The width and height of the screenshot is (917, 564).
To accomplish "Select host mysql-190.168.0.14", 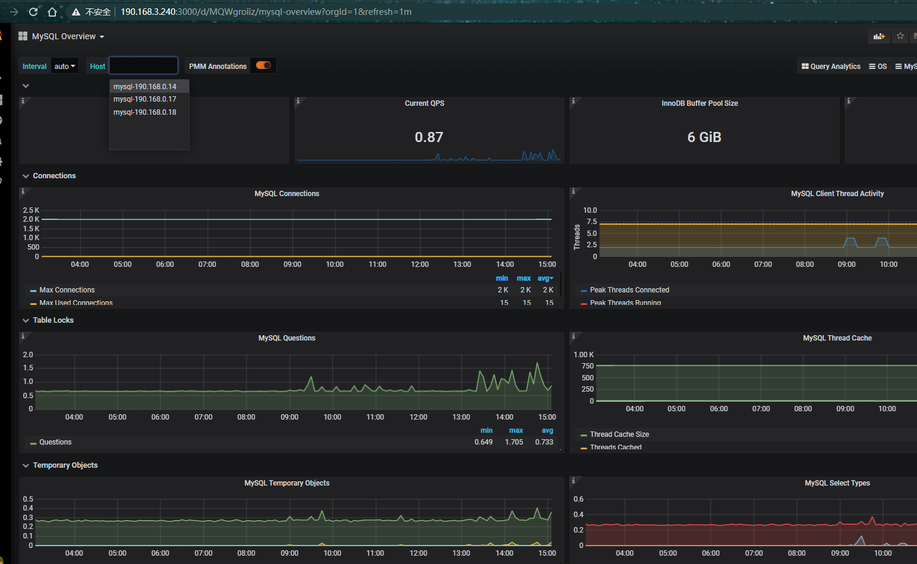I will click(x=149, y=87).
